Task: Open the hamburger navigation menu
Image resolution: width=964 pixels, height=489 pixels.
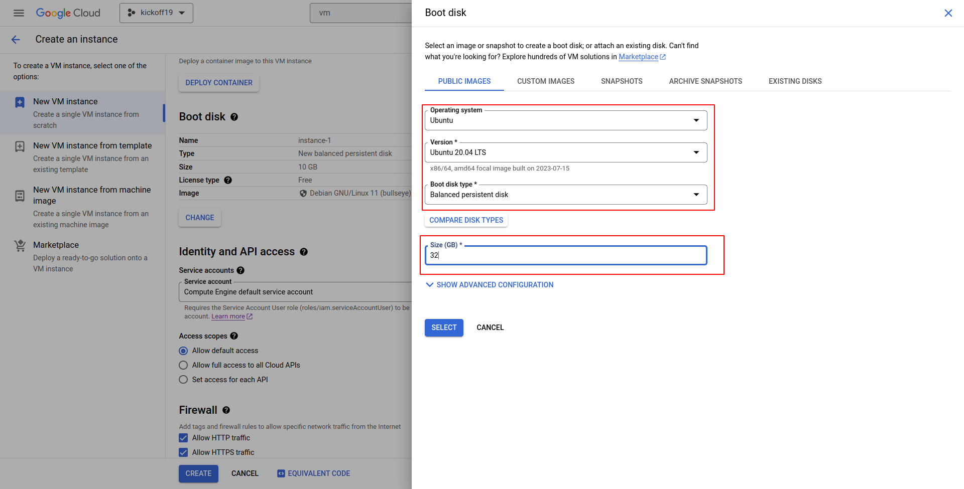Action: (19, 13)
